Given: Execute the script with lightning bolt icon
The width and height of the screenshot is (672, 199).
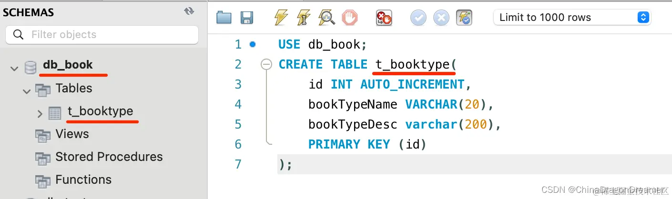Looking at the screenshot, I should click(281, 18).
